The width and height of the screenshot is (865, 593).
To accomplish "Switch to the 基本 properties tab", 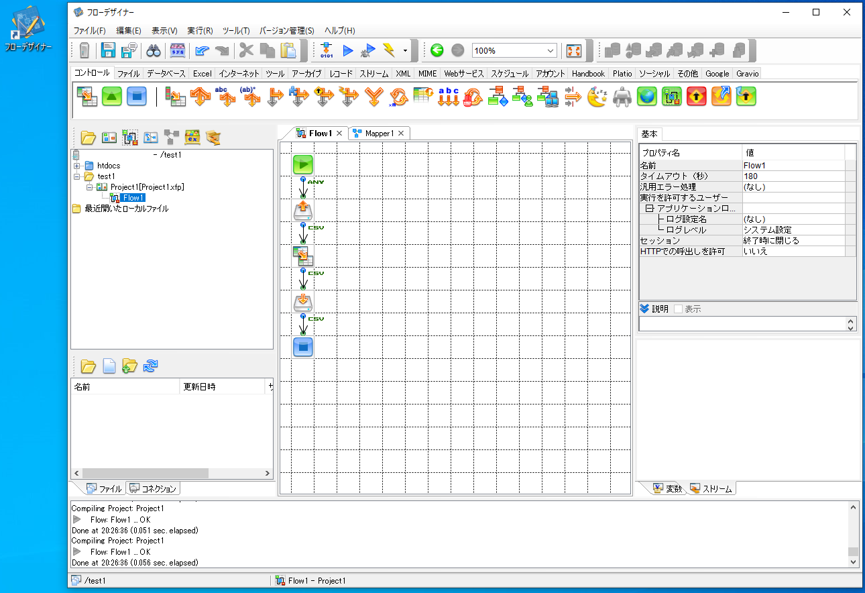I will point(648,133).
